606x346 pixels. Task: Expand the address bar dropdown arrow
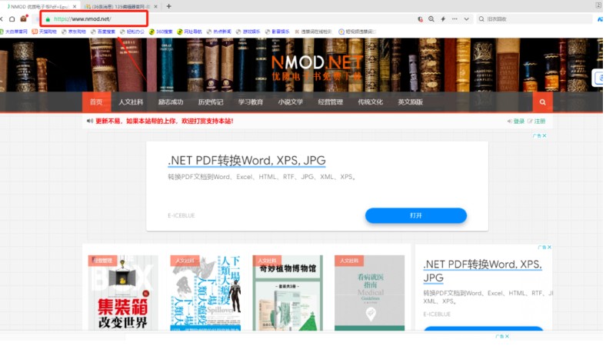coord(468,18)
